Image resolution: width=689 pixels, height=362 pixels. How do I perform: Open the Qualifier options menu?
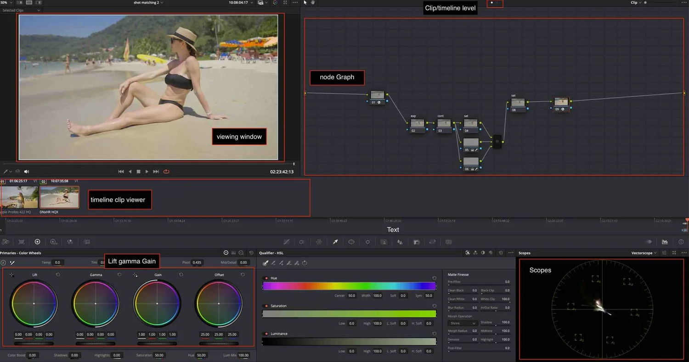click(511, 252)
